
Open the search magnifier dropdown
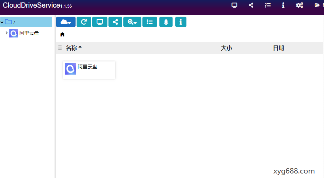point(132,22)
